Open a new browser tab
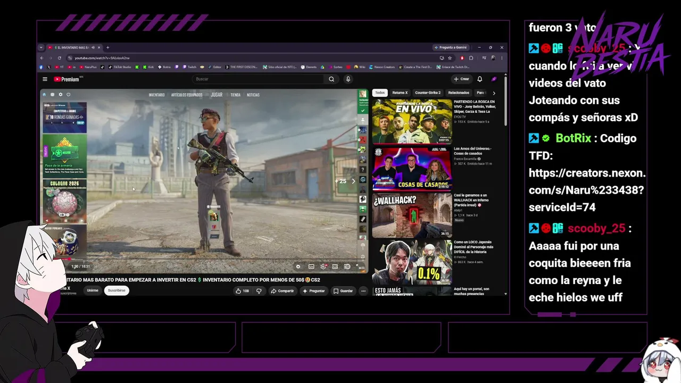681x383 pixels. coord(107,47)
